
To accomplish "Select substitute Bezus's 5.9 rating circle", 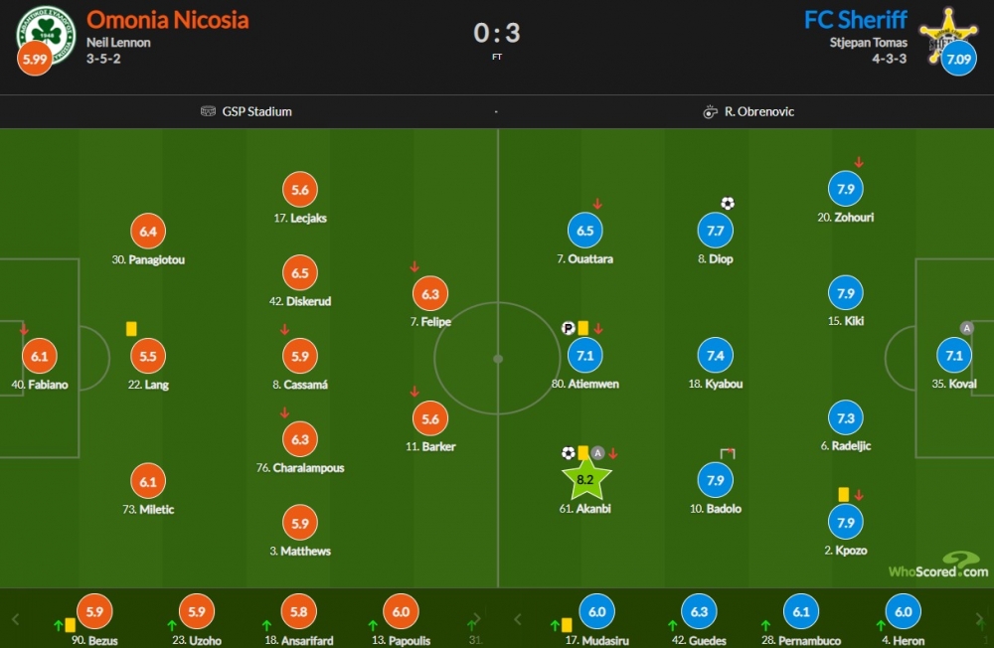I will click(94, 612).
